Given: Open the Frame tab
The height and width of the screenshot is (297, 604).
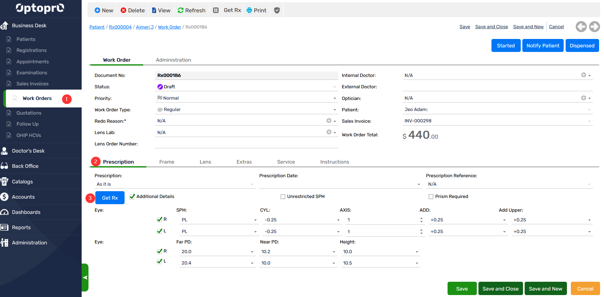Looking at the screenshot, I should [x=167, y=162].
